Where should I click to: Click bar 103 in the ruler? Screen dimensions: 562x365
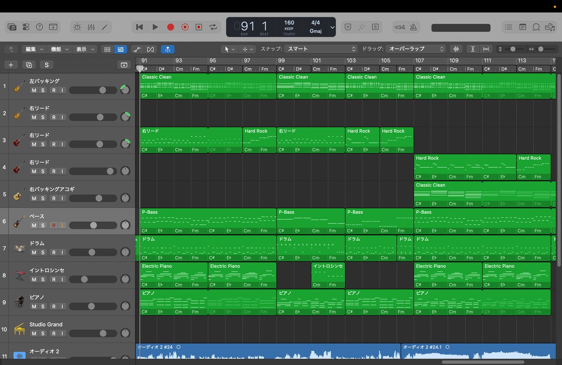pyautogui.click(x=351, y=60)
